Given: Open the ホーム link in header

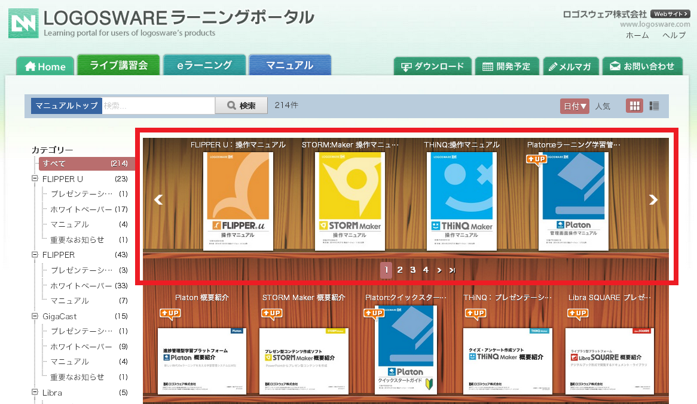Looking at the screenshot, I should tap(637, 35).
